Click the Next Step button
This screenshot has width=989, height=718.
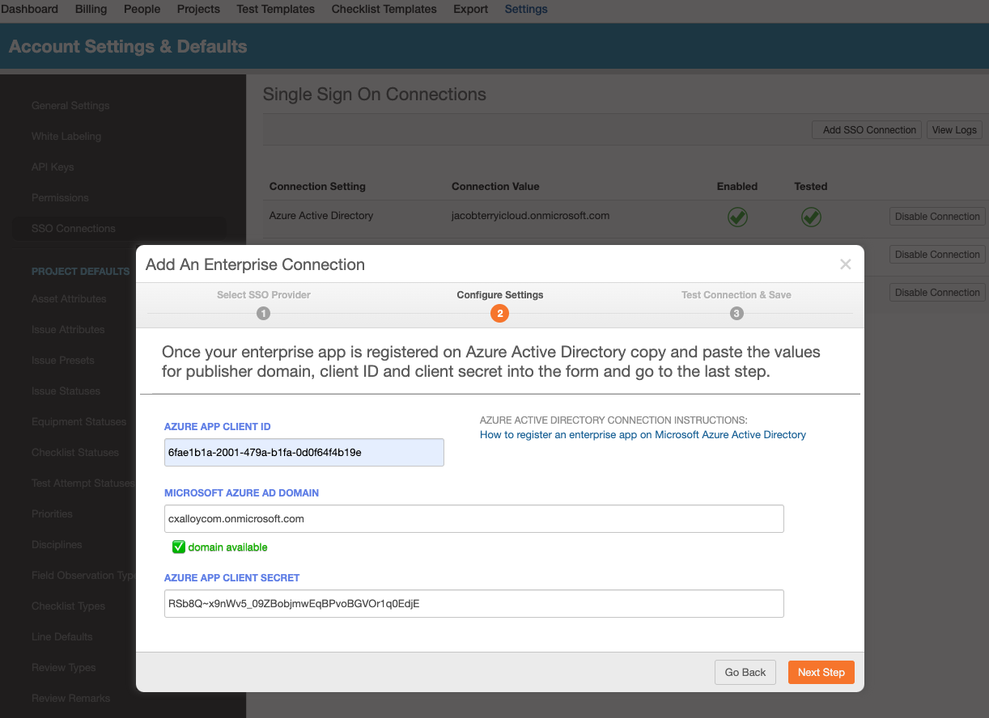point(821,672)
